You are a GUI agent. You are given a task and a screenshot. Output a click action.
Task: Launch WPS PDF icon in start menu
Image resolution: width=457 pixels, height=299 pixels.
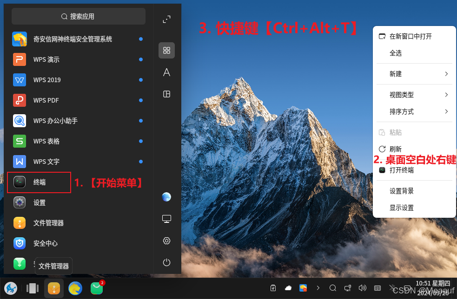tap(20, 100)
